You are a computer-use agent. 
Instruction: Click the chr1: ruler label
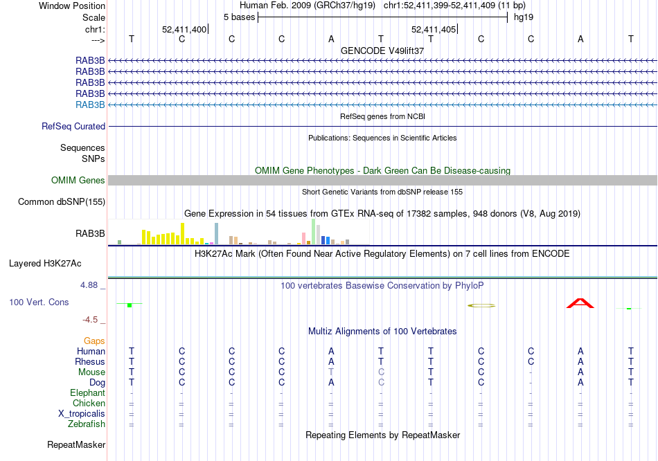96,29
